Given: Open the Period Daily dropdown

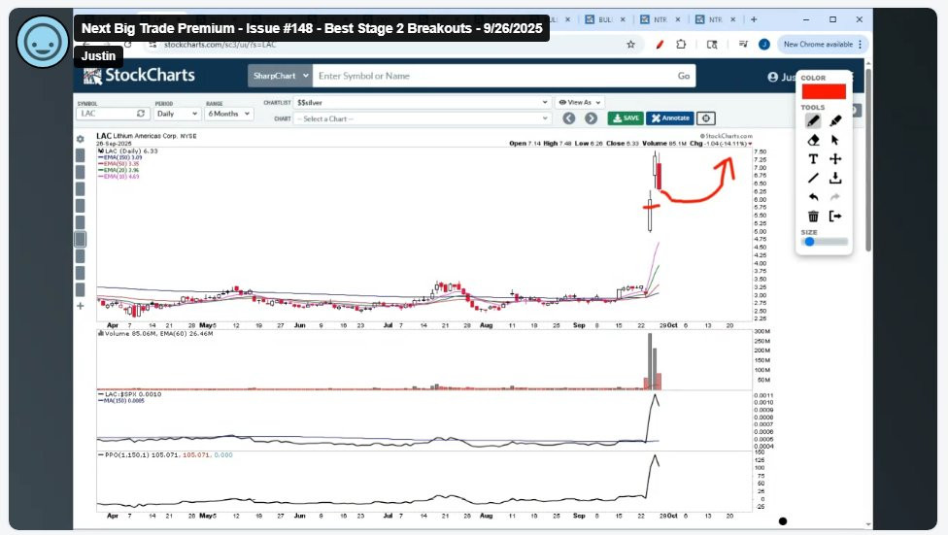Looking at the screenshot, I should [177, 114].
